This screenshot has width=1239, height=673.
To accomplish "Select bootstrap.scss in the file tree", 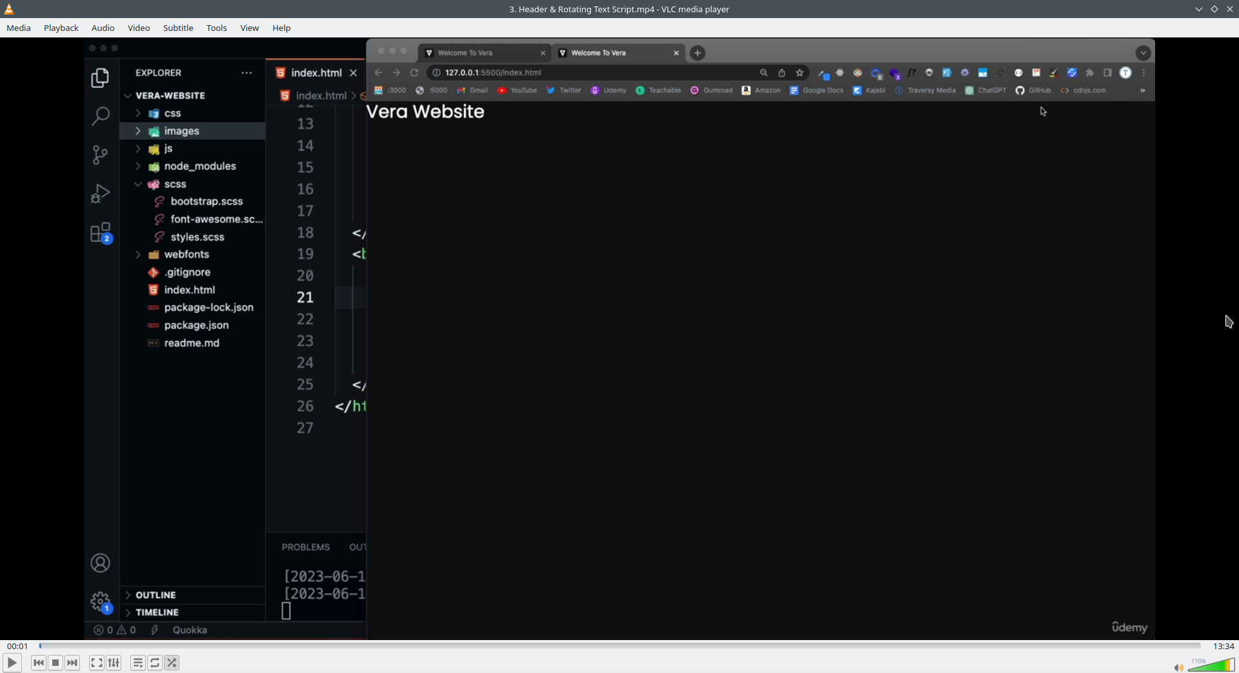I will tap(206, 201).
